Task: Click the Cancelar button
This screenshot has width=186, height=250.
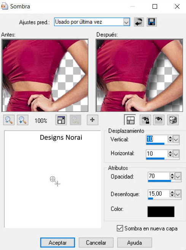Action: [x=96, y=243]
